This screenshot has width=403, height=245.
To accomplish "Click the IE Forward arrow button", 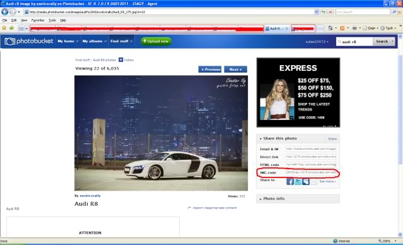I will click(13, 12).
